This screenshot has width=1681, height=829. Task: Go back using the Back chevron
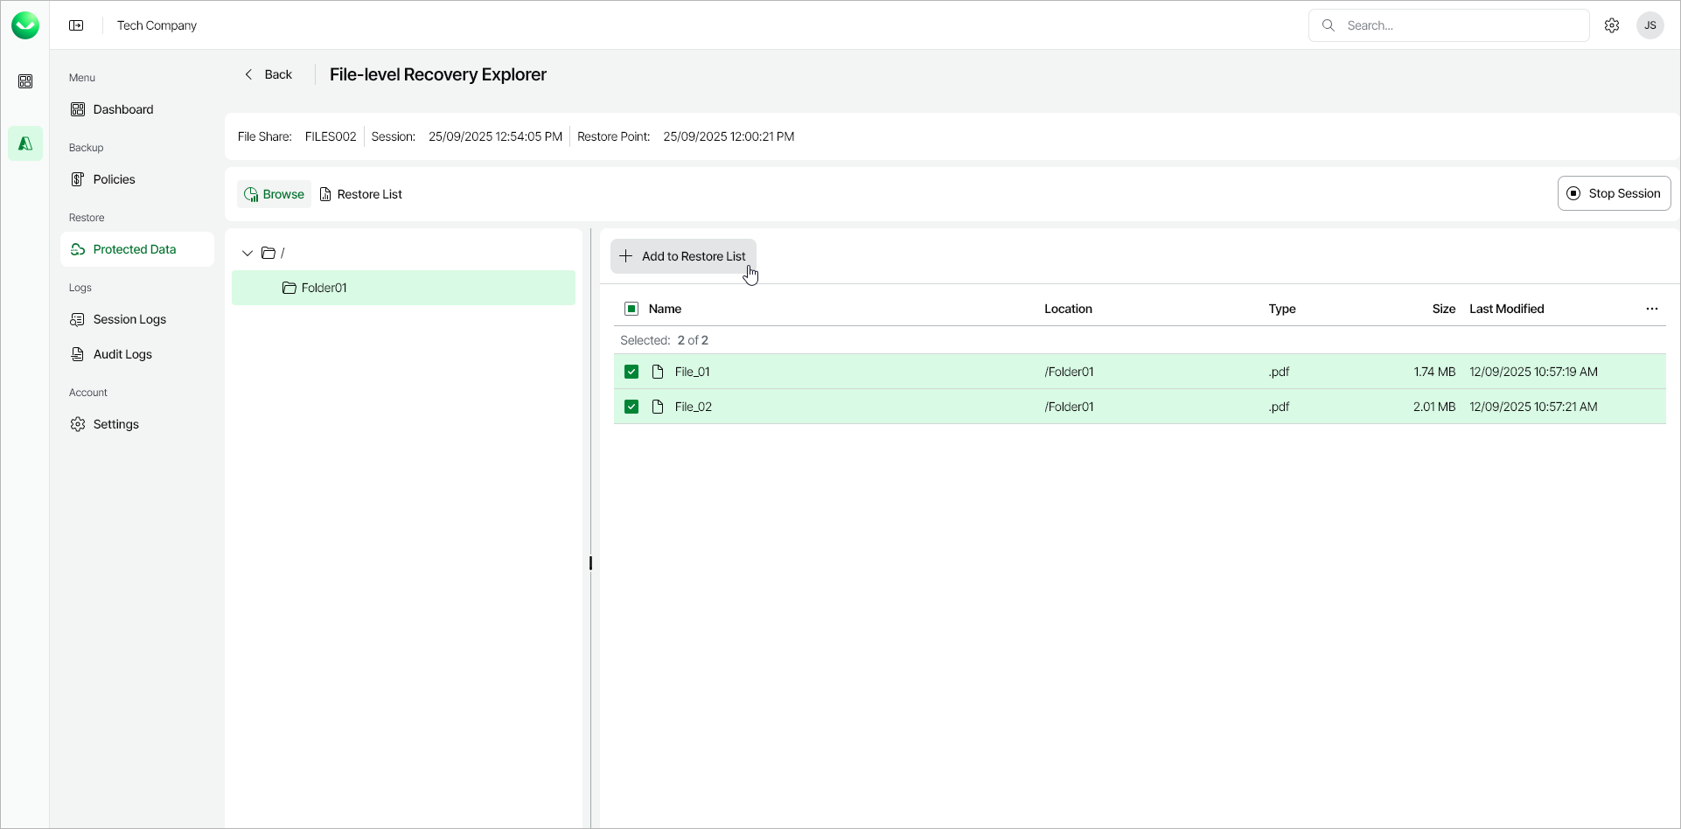249,74
